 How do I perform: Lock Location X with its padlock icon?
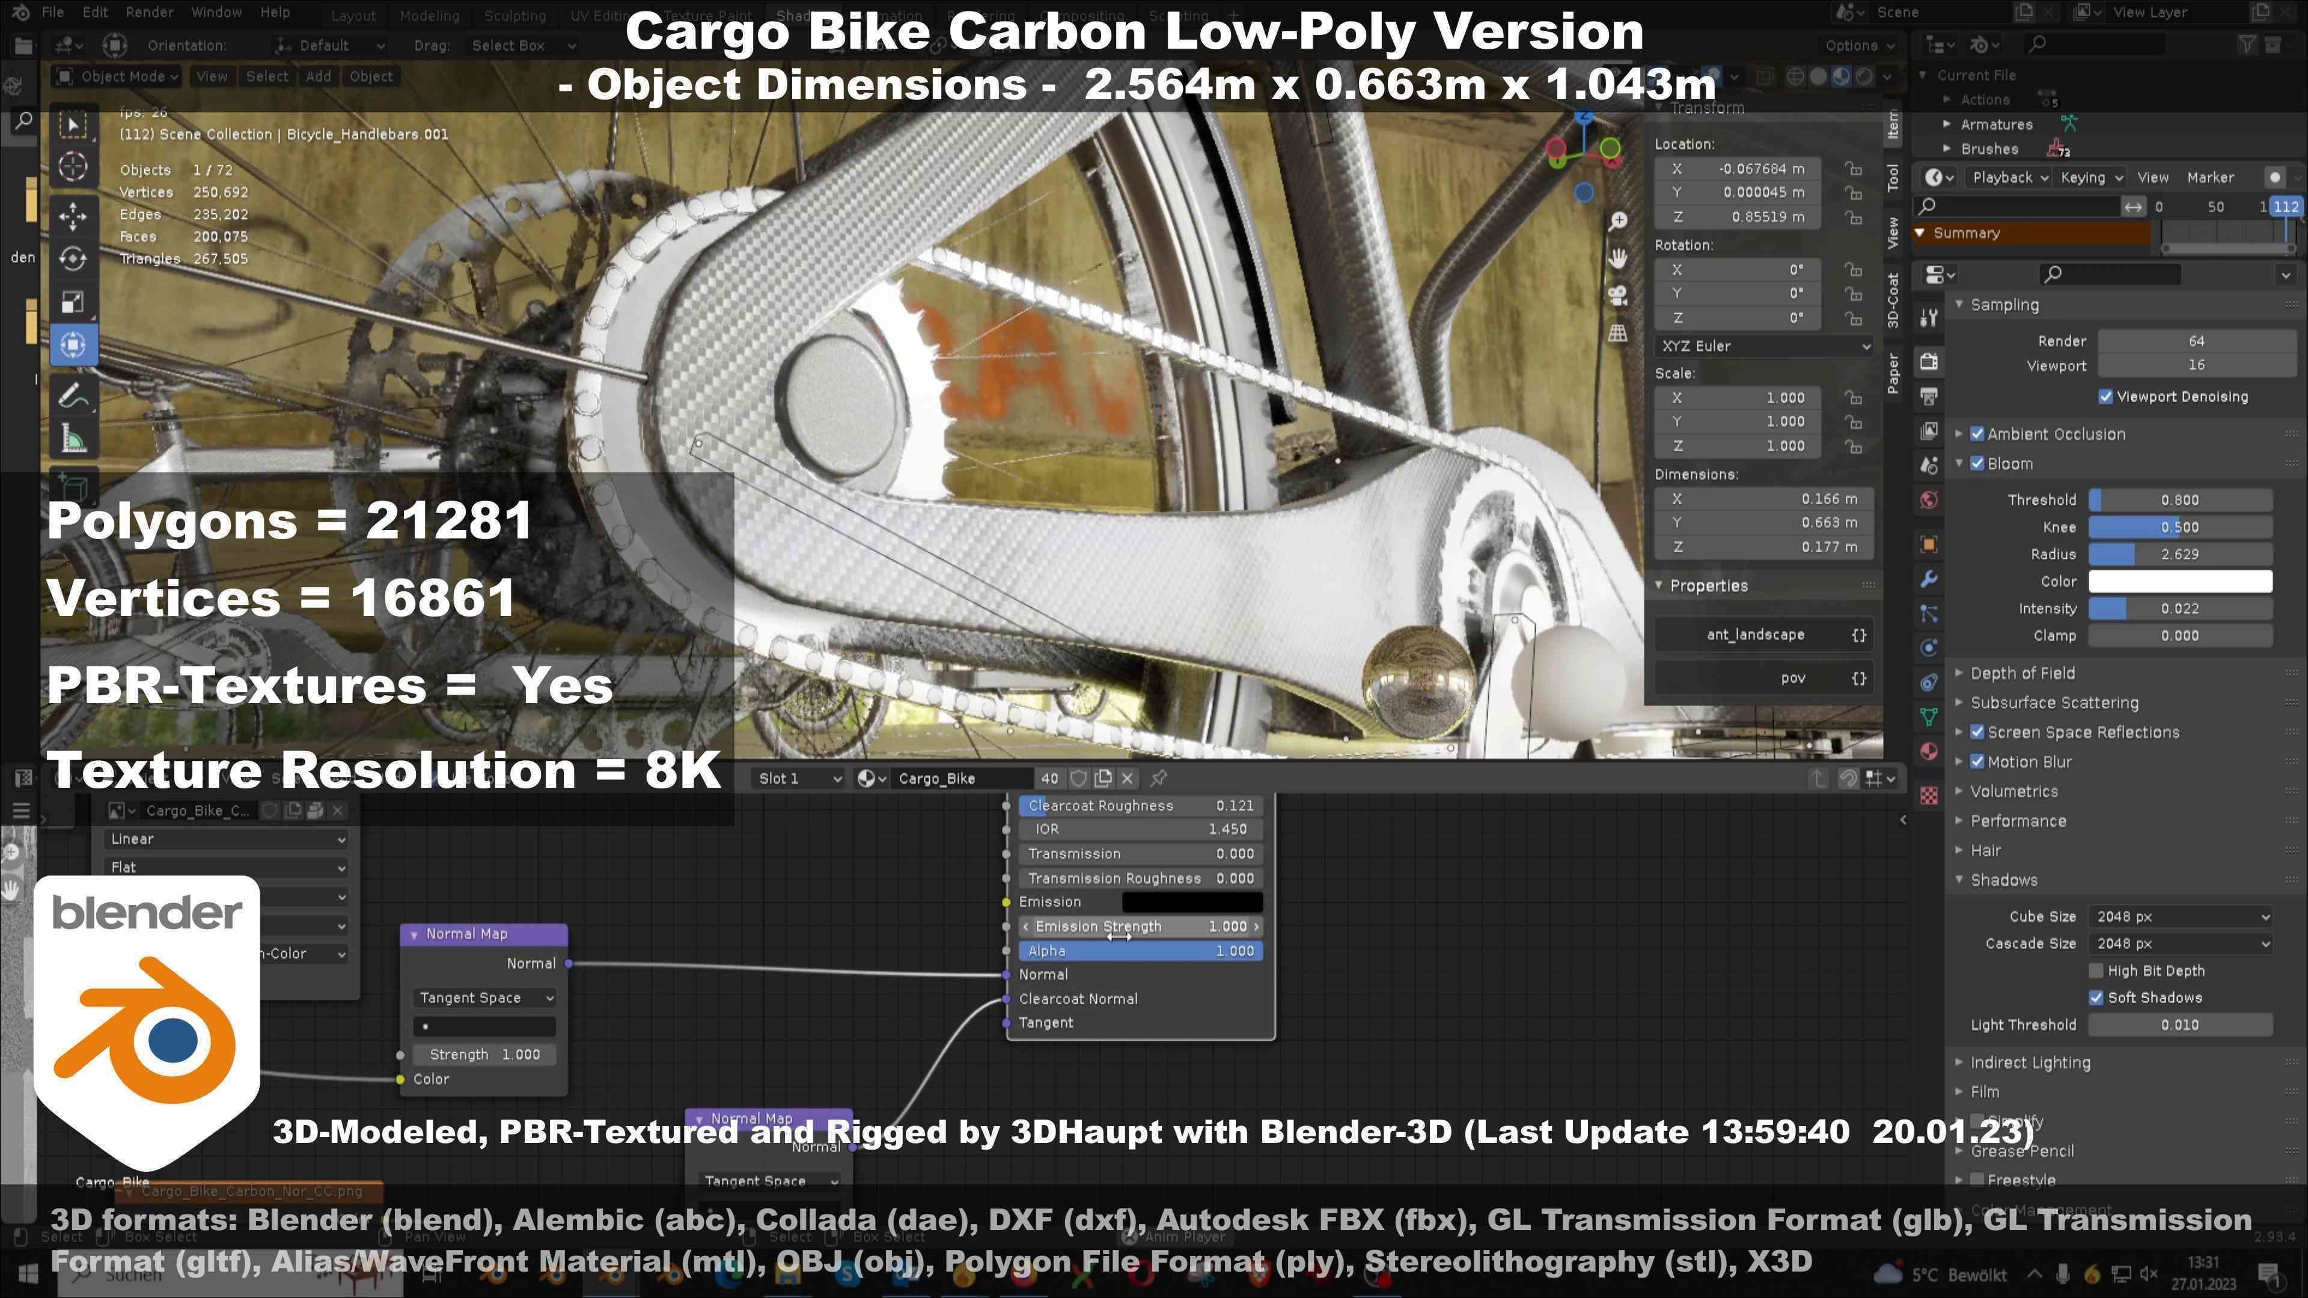(x=1853, y=168)
